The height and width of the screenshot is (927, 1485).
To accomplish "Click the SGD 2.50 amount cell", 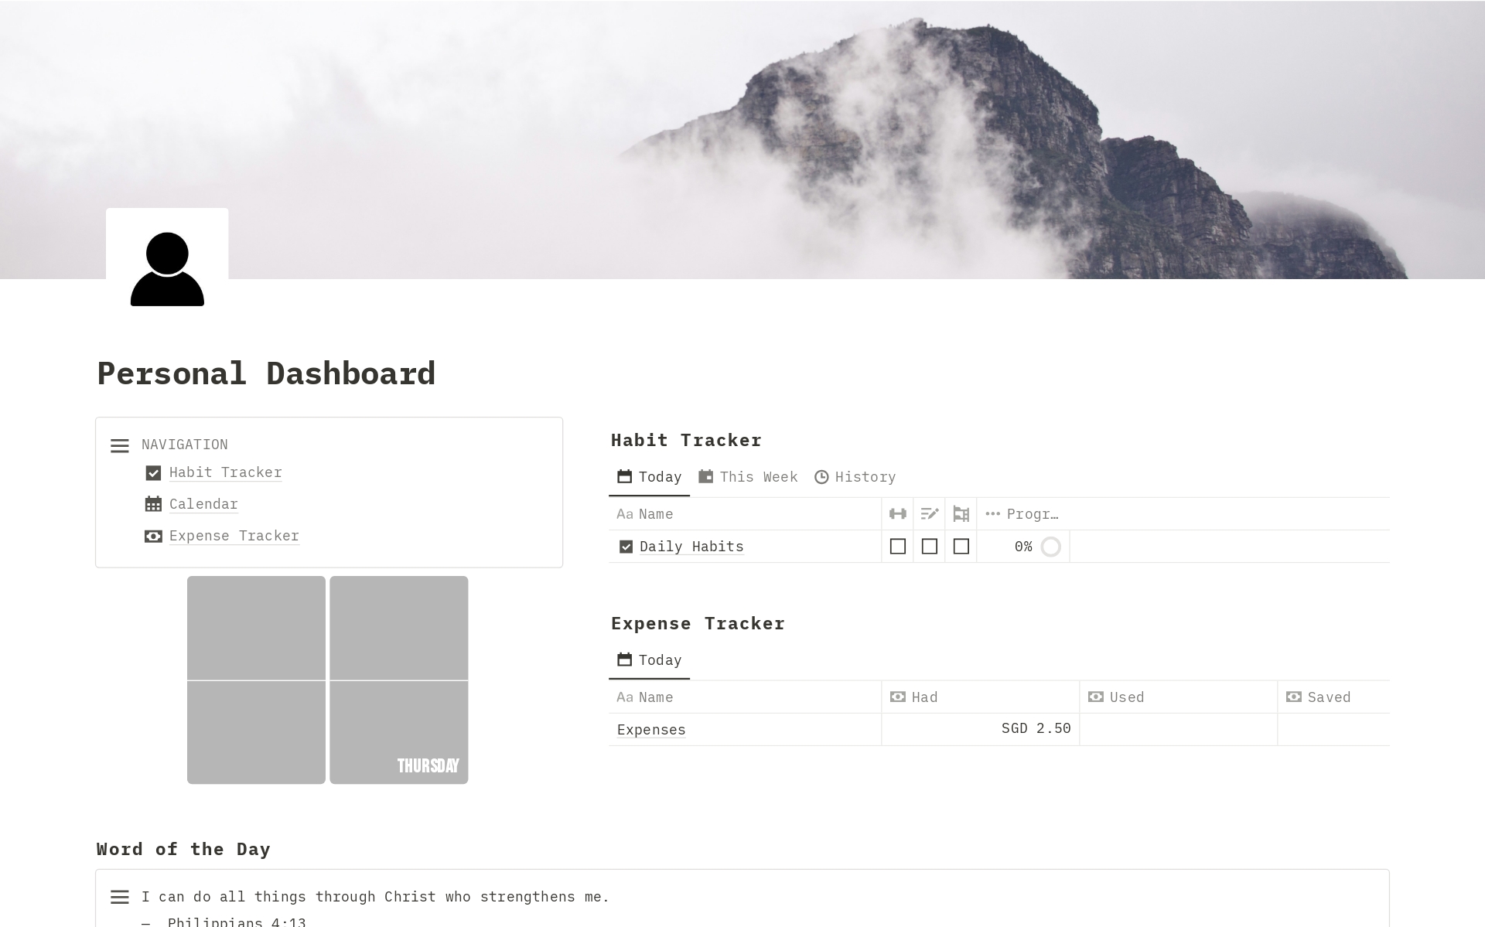I will pos(1035,729).
